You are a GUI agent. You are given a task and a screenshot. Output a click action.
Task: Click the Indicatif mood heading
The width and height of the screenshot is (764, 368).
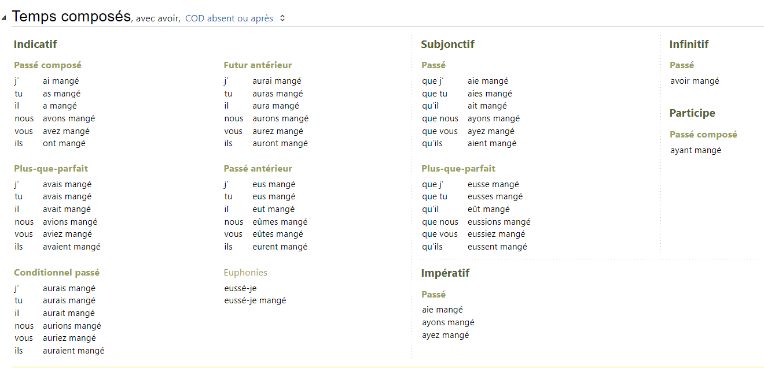coord(35,44)
